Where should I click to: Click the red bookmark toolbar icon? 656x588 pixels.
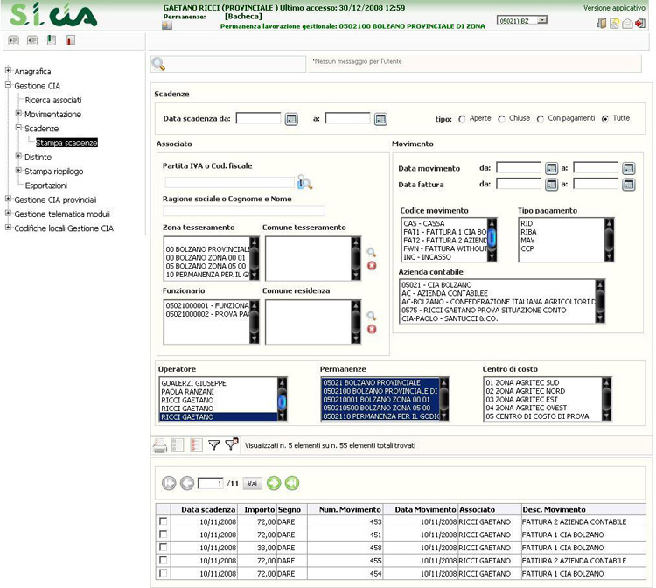(x=71, y=40)
